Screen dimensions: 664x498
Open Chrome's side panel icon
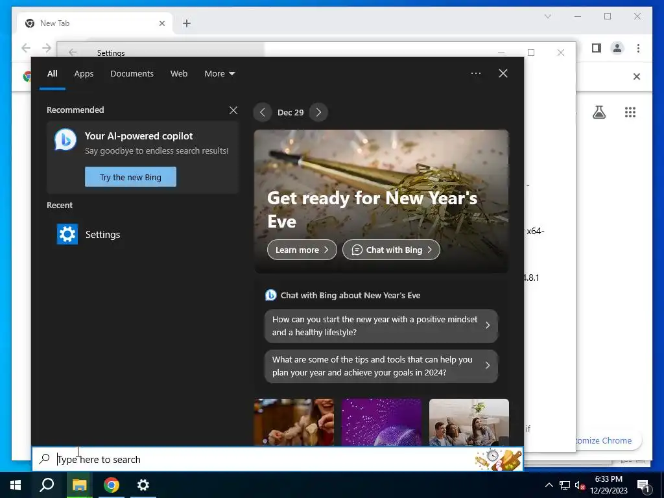click(x=597, y=48)
